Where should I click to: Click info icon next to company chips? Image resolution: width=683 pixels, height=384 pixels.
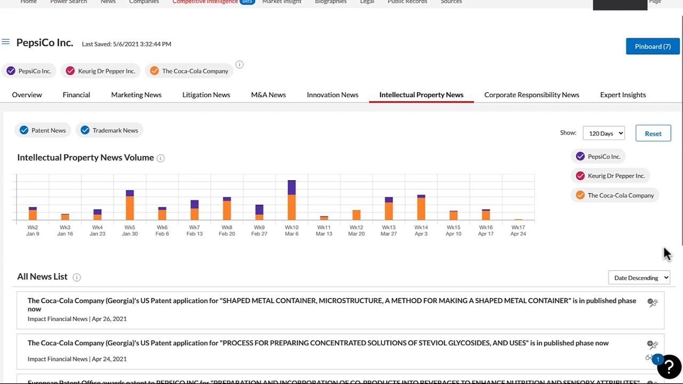[x=240, y=65]
